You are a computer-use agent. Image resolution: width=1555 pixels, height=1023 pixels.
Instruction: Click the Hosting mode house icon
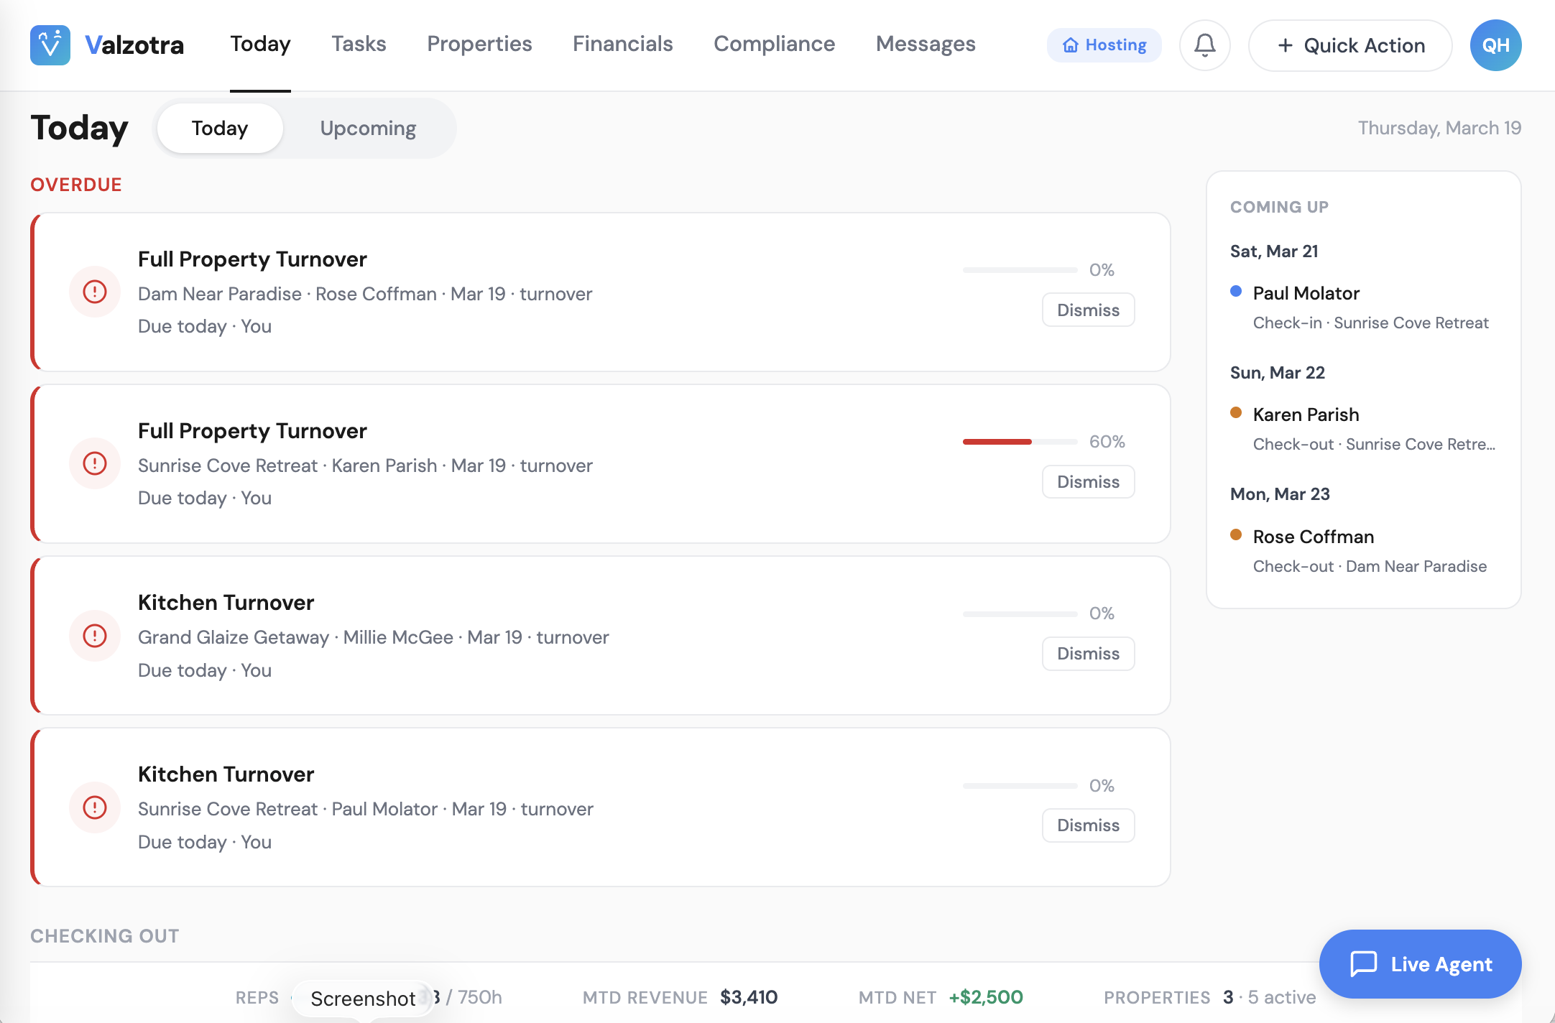point(1071,45)
